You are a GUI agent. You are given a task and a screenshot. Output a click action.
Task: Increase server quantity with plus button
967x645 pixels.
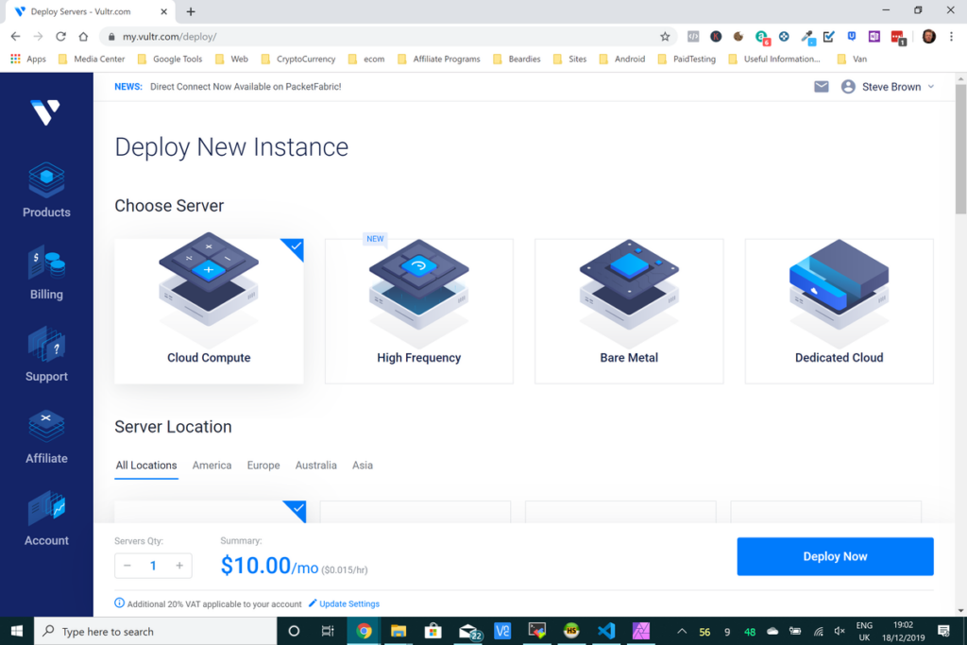(179, 566)
